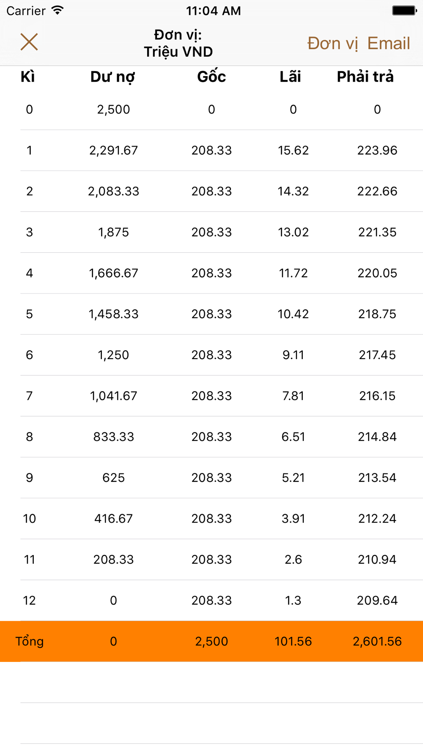The width and height of the screenshot is (423, 753).
Task: Select the Phải trả column header
Action: [365, 77]
